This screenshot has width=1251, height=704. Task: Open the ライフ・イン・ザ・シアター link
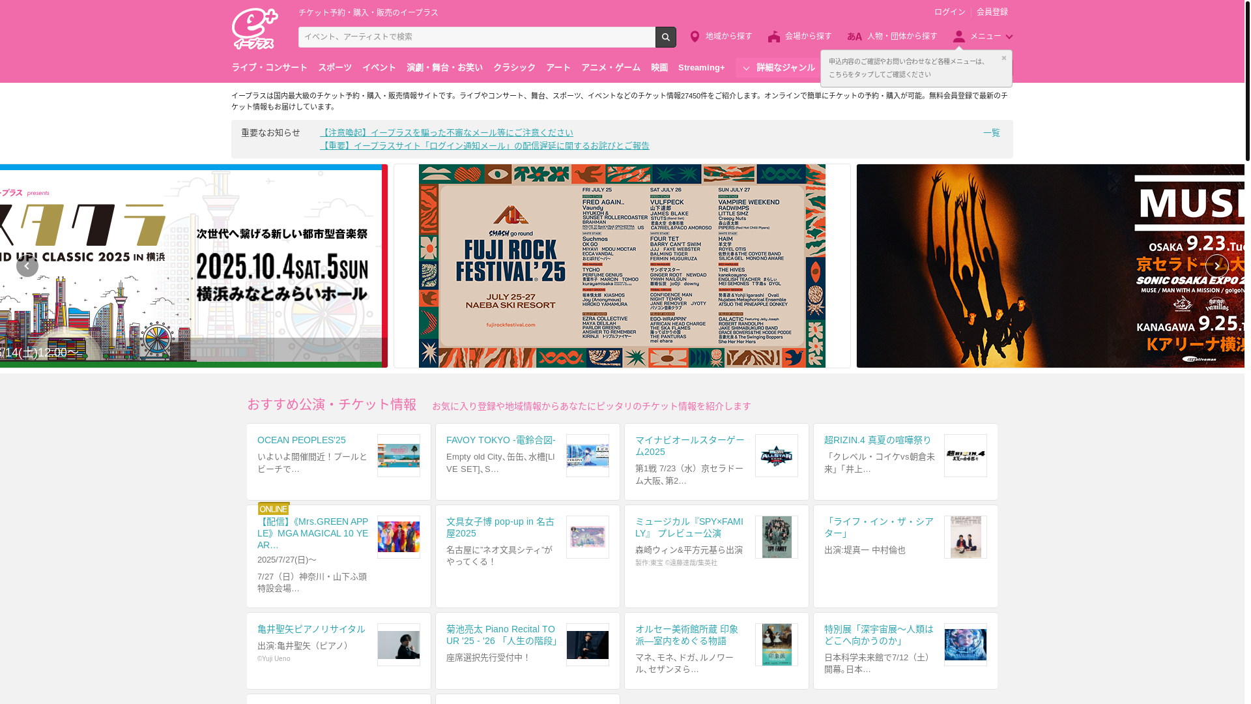pyautogui.click(x=879, y=528)
